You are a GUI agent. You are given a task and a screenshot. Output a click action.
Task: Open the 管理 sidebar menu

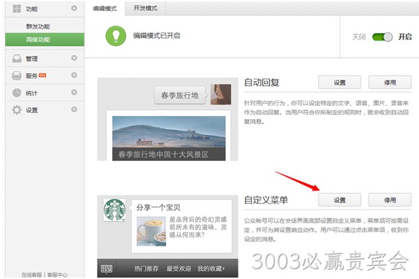point(45,58)
